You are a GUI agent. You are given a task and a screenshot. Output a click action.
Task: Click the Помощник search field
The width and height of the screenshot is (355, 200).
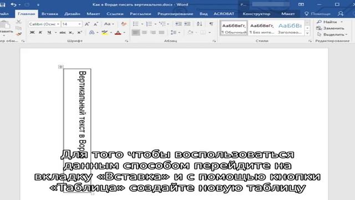(317, 14)
